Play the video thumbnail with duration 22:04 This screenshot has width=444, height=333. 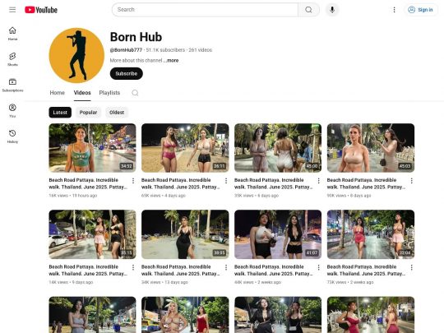tap(371, 234)
